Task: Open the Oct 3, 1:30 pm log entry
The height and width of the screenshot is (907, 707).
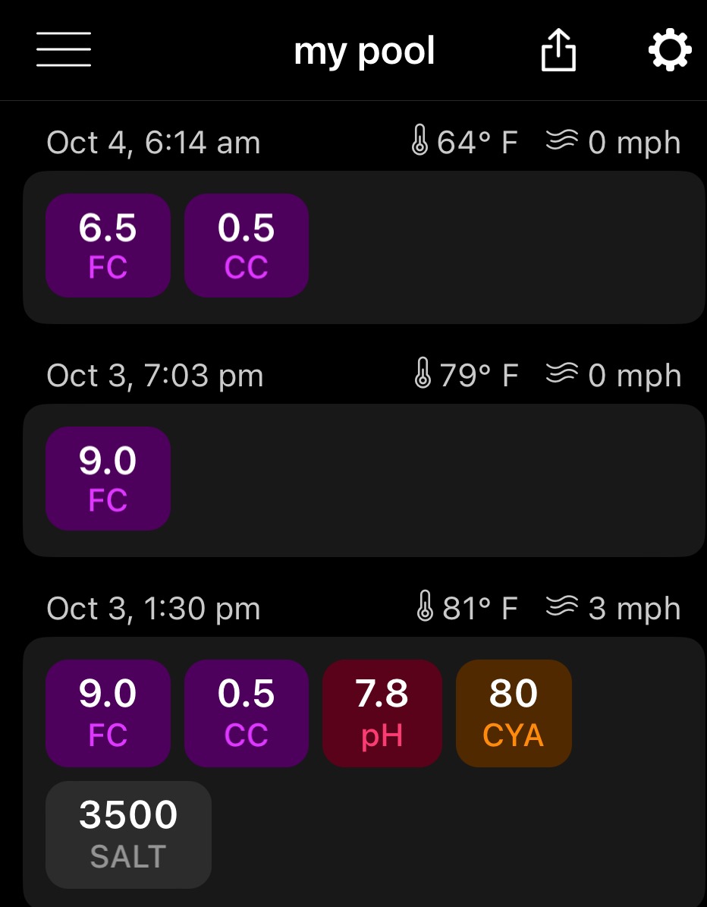Action: pyautogui.click(x=364, y=772)
